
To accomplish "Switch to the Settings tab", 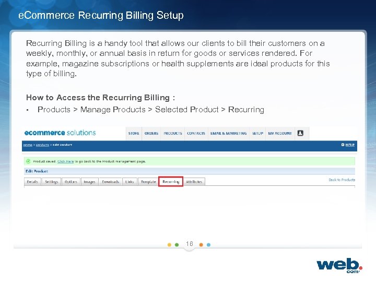I will click(52, 182).
